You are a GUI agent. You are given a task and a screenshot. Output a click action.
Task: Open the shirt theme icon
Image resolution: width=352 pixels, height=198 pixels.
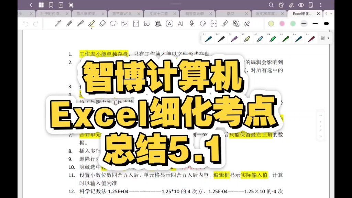[x=281, y=5]
